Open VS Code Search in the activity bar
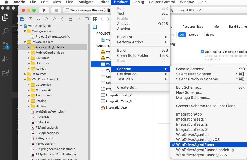The image size is (247, 160). 5,31
